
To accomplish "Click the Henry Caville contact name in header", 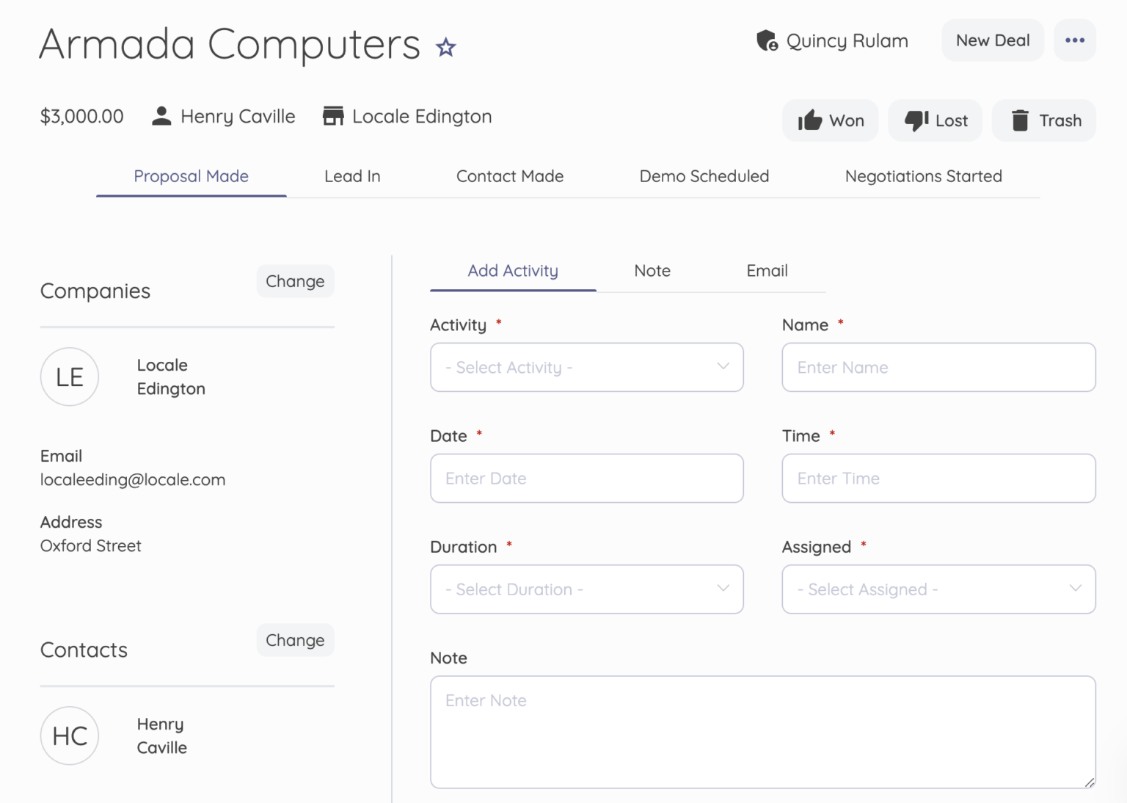I will tap(238, 117).
